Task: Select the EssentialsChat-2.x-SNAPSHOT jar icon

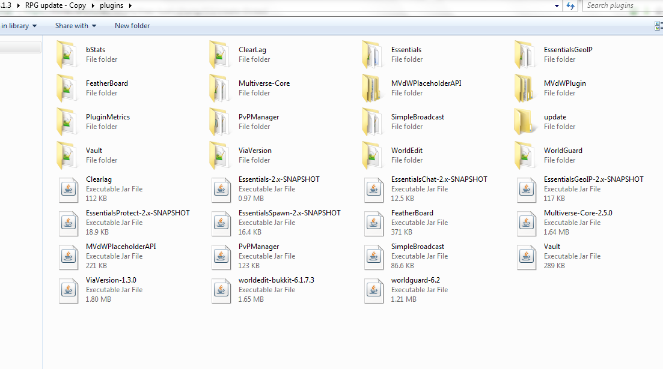Action: 374,190
